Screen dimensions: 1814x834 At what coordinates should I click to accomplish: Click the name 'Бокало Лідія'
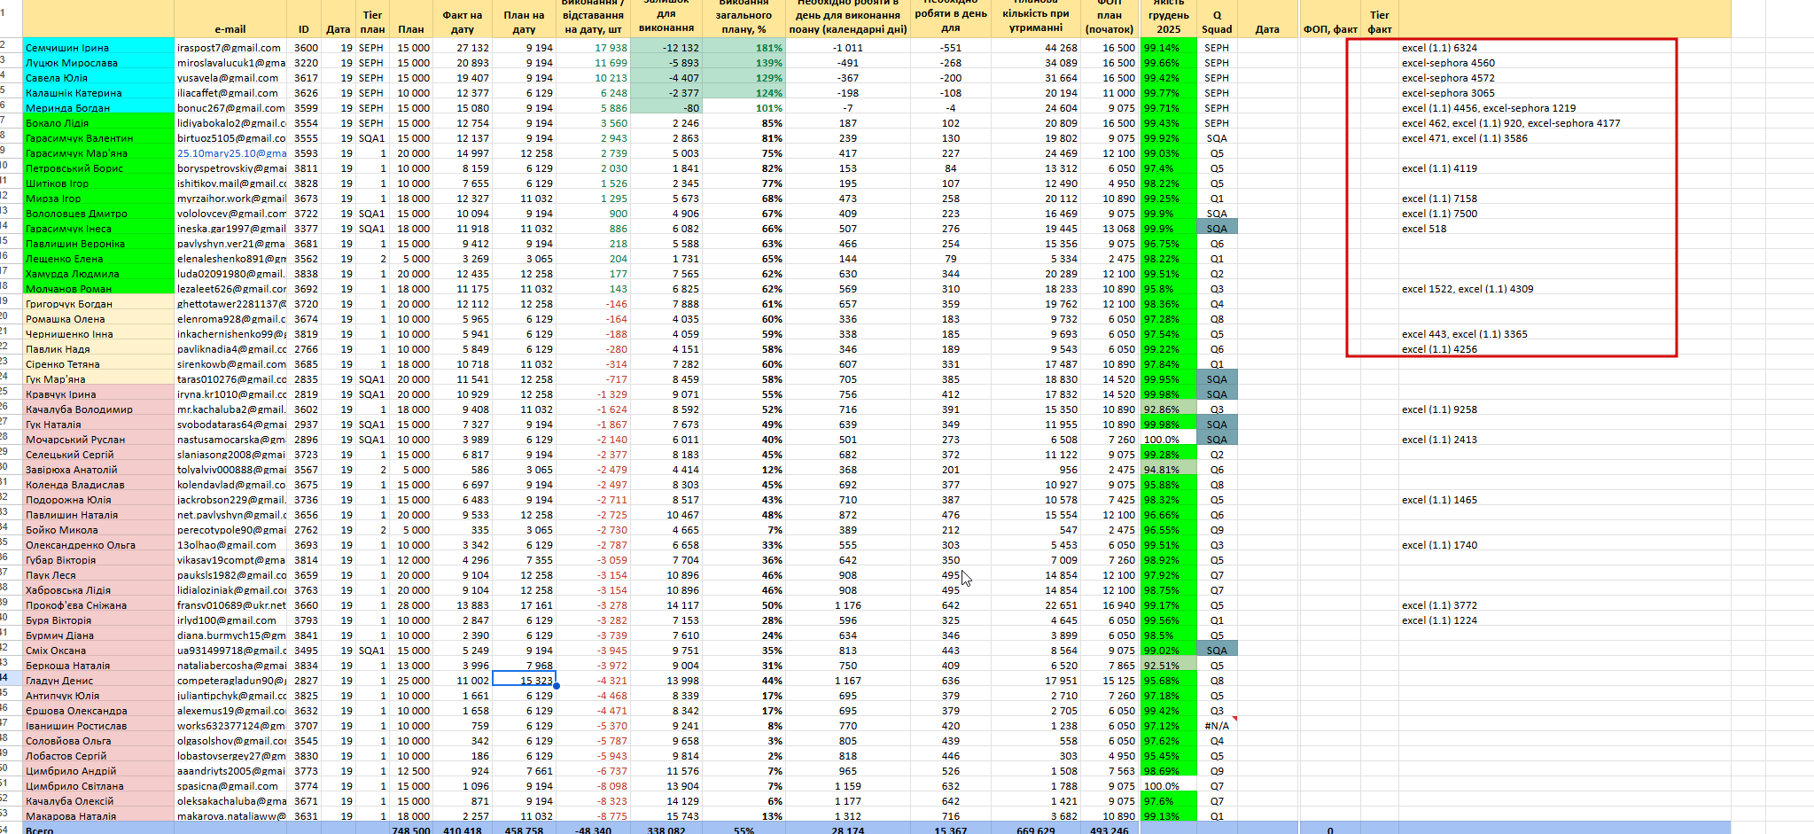coord(97,123)
